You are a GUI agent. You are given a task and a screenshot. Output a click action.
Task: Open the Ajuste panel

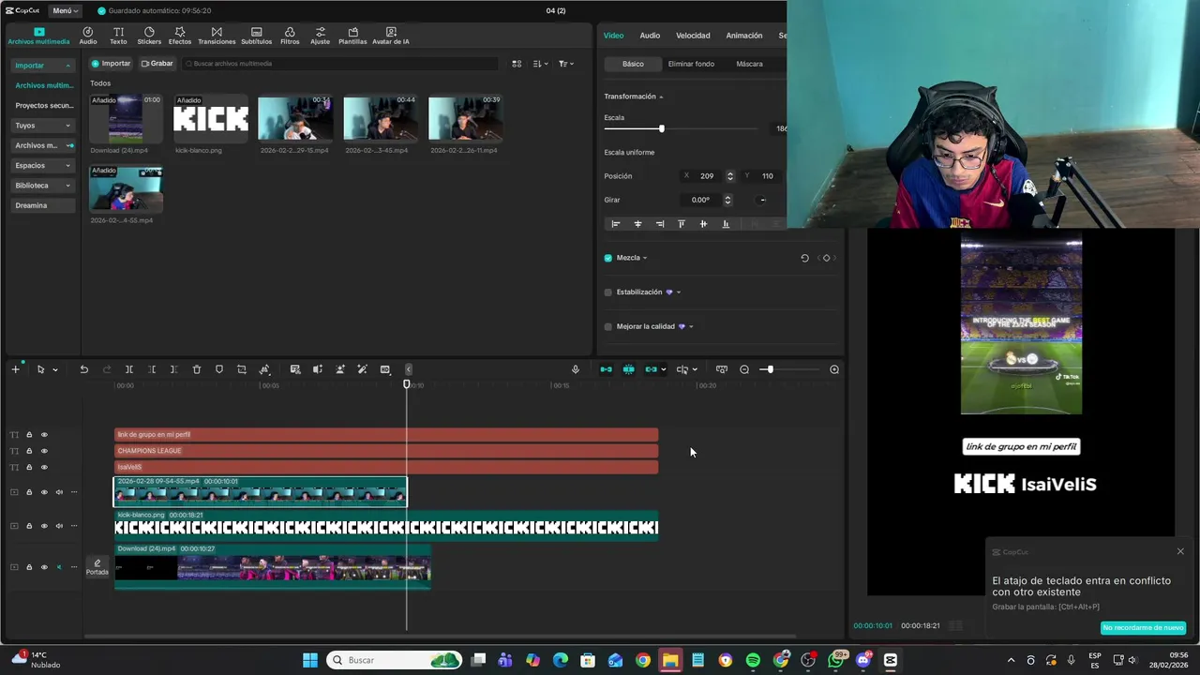coord(320,36)
